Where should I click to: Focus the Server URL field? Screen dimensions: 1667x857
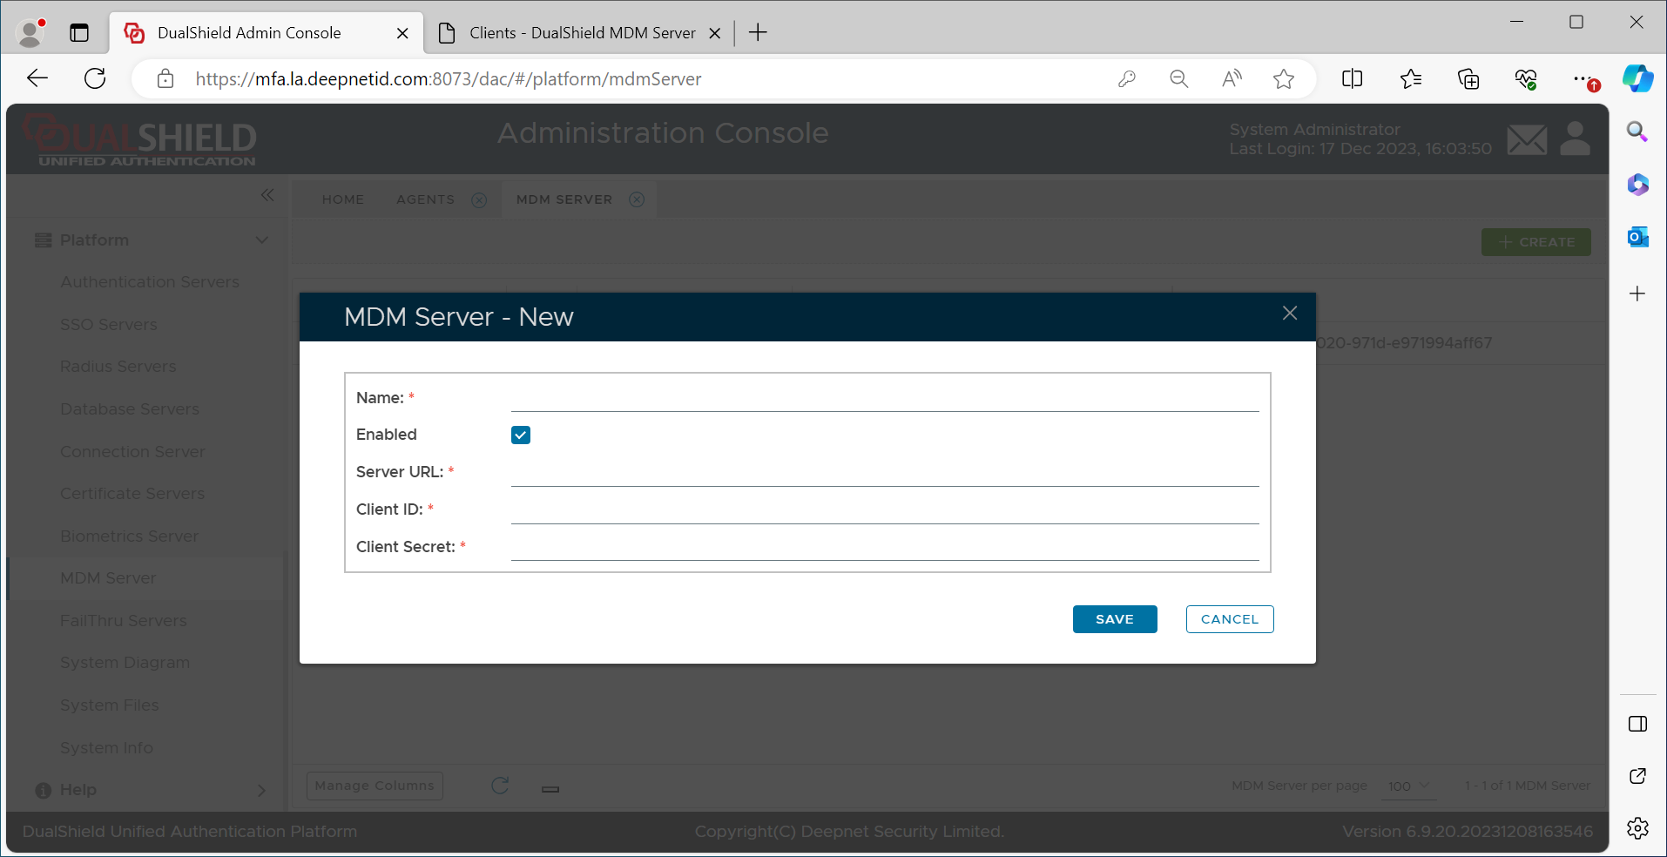click(x=884, y=472)
